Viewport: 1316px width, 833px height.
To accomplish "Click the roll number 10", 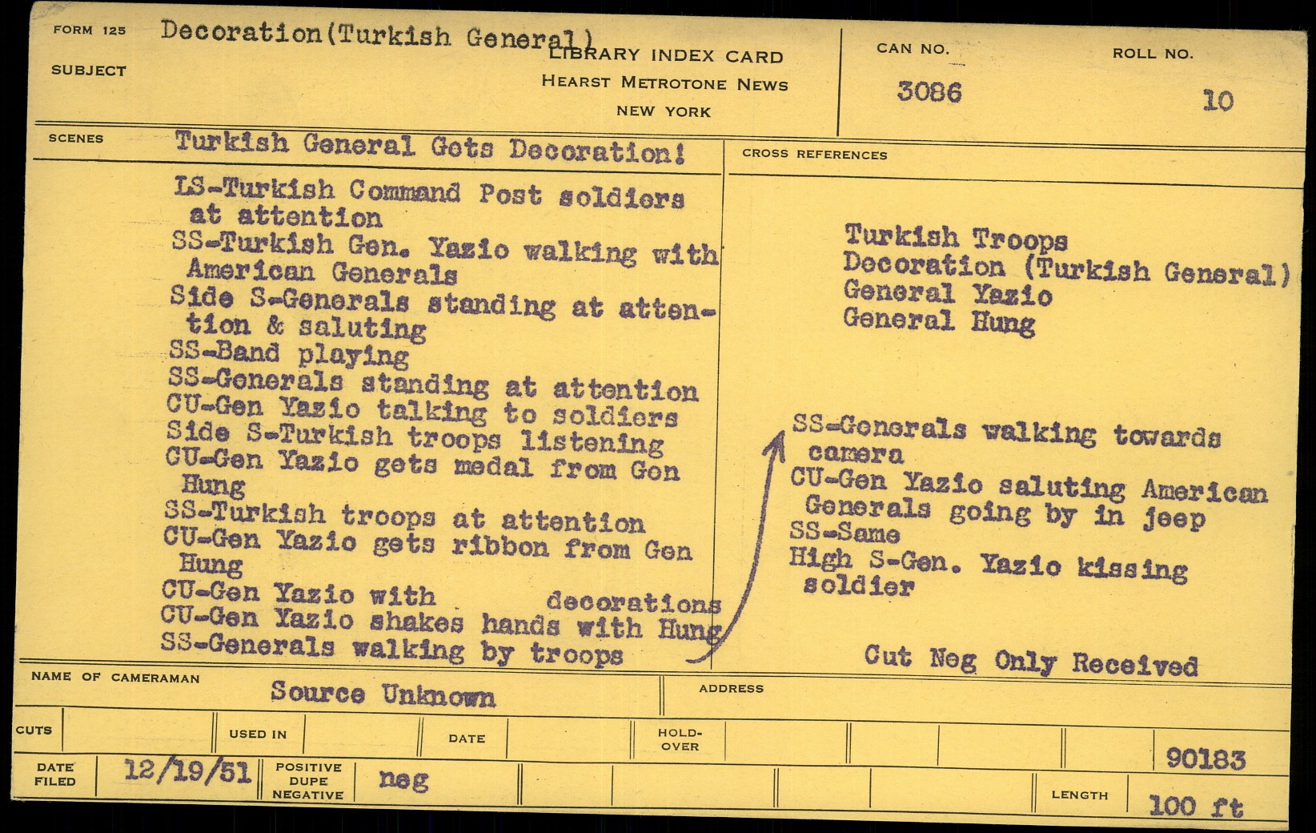I will [1217, 101].
